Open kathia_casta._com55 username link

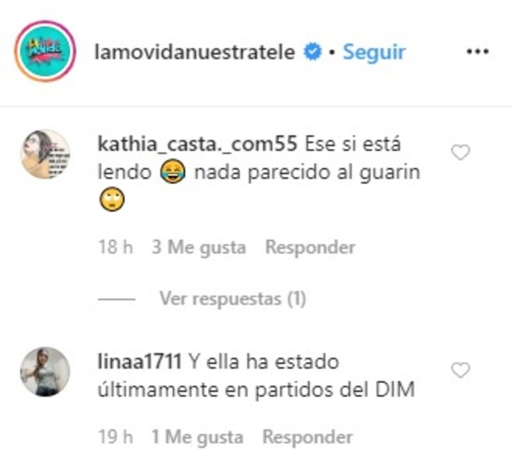pos(197,144)
